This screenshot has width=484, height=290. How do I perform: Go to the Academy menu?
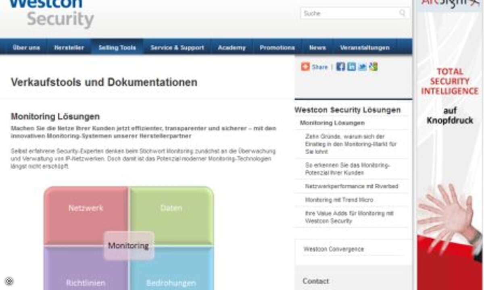tap(232, 48)
